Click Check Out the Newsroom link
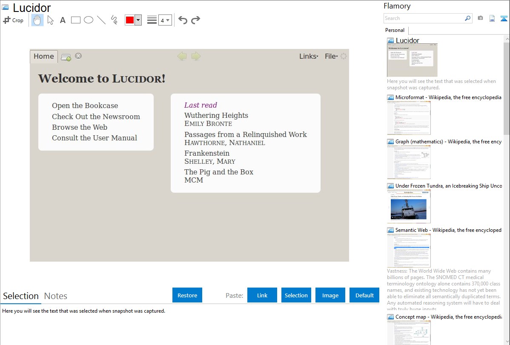Screen dimensions: 510x345 tap(96, 117)
